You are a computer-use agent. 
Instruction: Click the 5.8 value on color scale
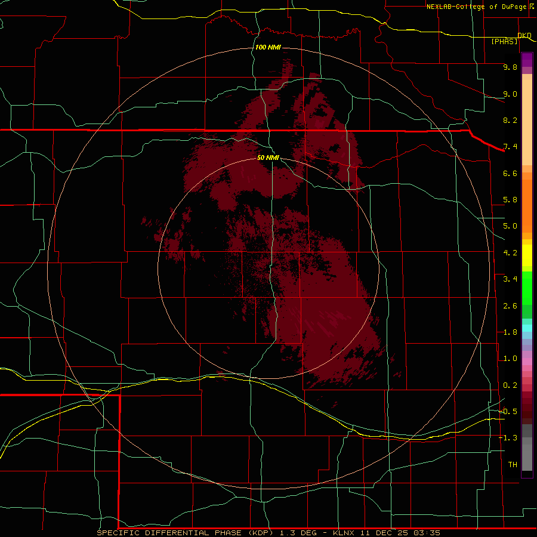(x=510, y=200)
